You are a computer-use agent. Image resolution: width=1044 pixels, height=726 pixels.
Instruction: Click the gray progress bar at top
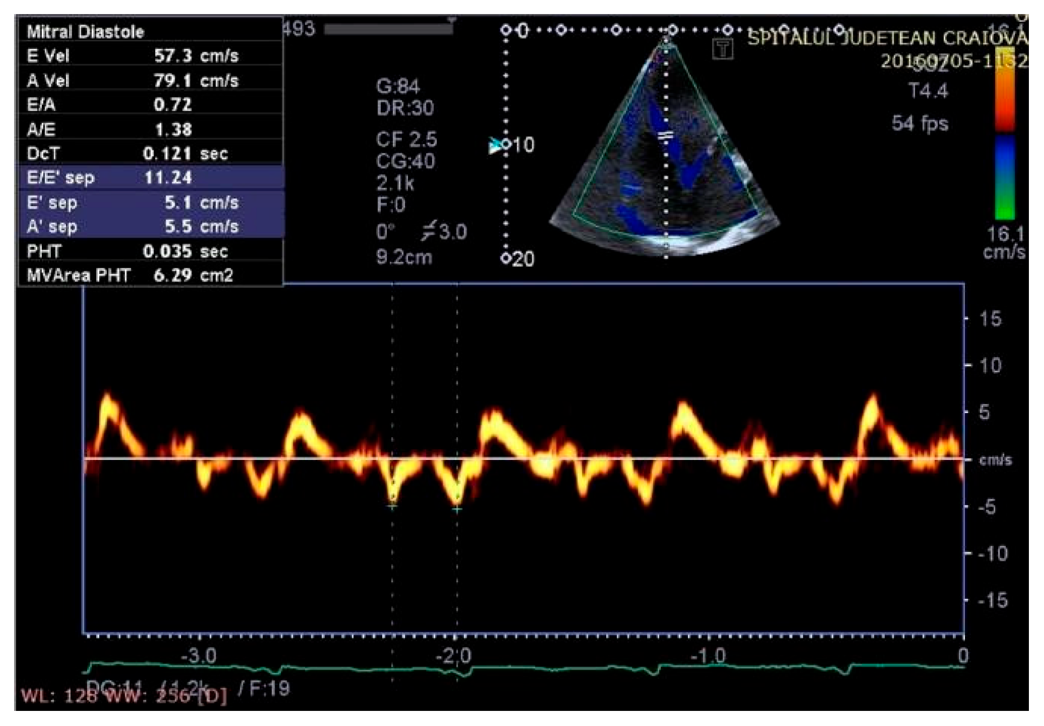click(x=388, y=29)
